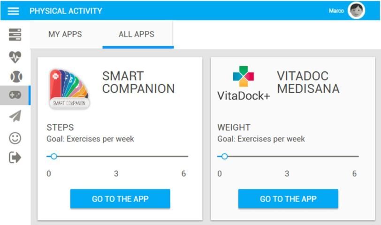Select the tennis ball sidebar icon
381x225 pixels.
point(15,76)
